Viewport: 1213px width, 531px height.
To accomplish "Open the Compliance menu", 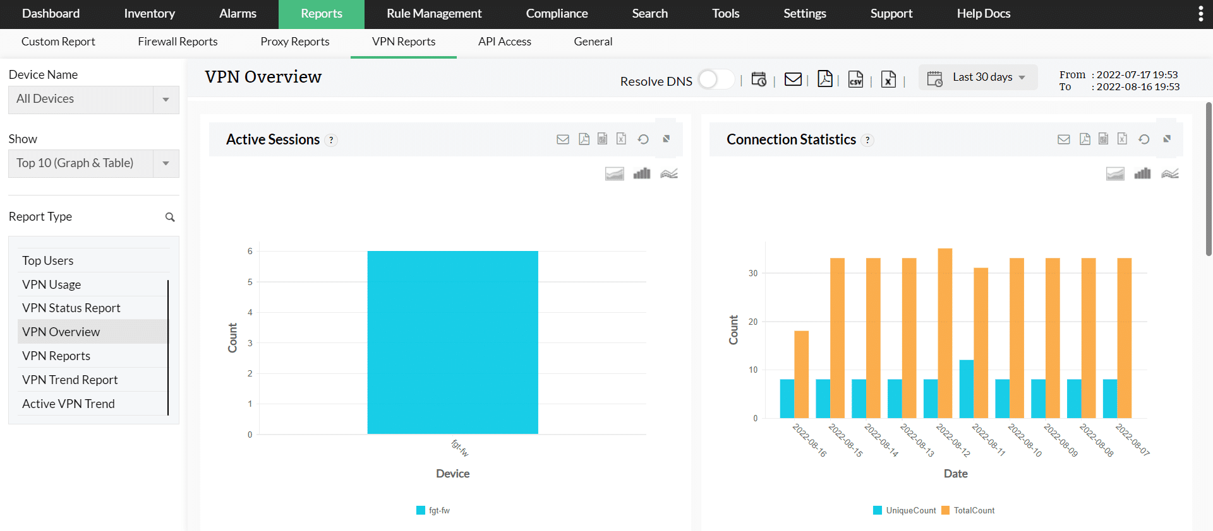I will click(x=557, y=14).
